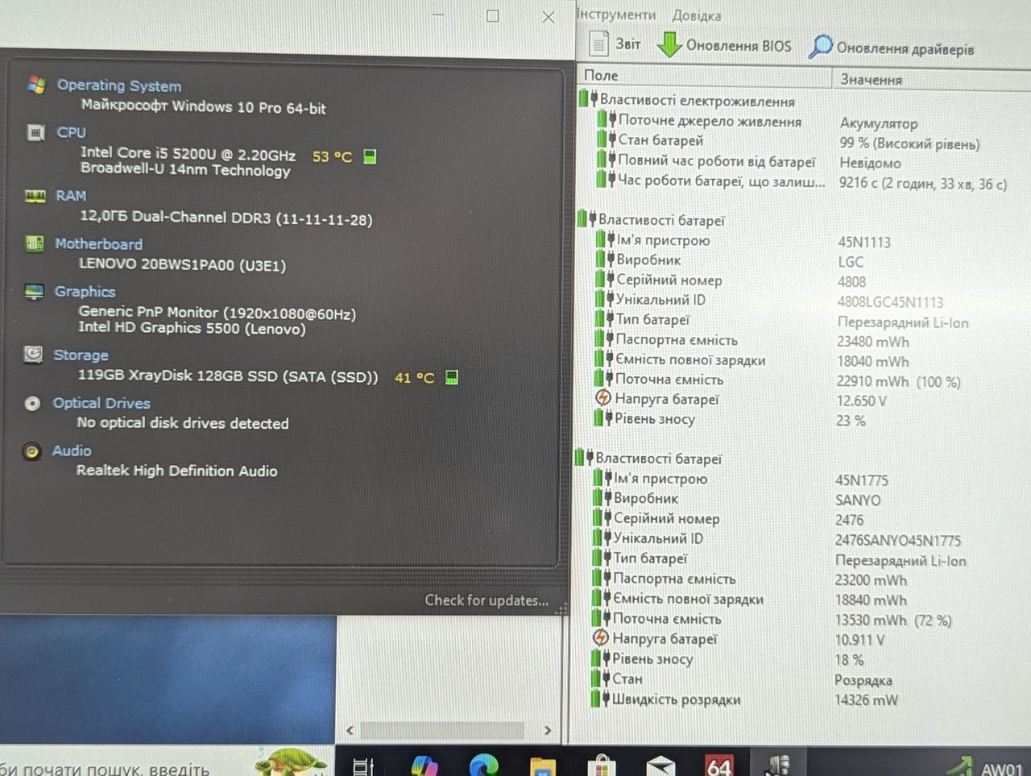
Task: Click the Operating System Windows icon
Action: click(x=36, y=85)
